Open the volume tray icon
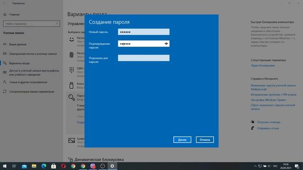Viewport: 303px width, 170px height. point(269,166)
